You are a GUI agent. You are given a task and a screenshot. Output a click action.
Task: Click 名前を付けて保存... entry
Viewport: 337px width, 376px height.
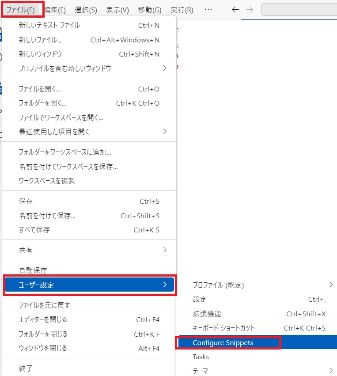[x=89, y=216]
